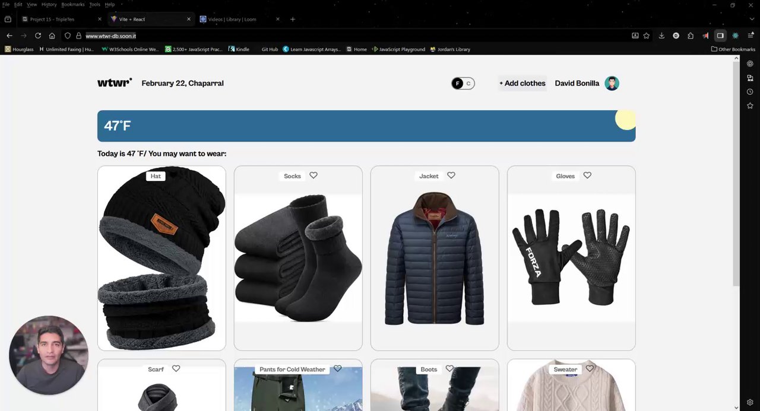This screenshot has height=411, width=760.
Task: Open the sidebar settings gear icon
Action: coord(750,402)
